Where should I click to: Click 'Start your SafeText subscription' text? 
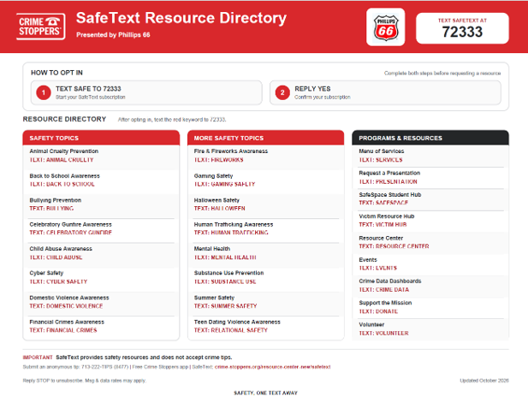90,97
